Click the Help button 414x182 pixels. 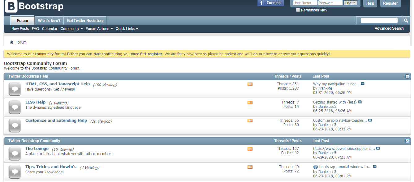tap(370, 3)
